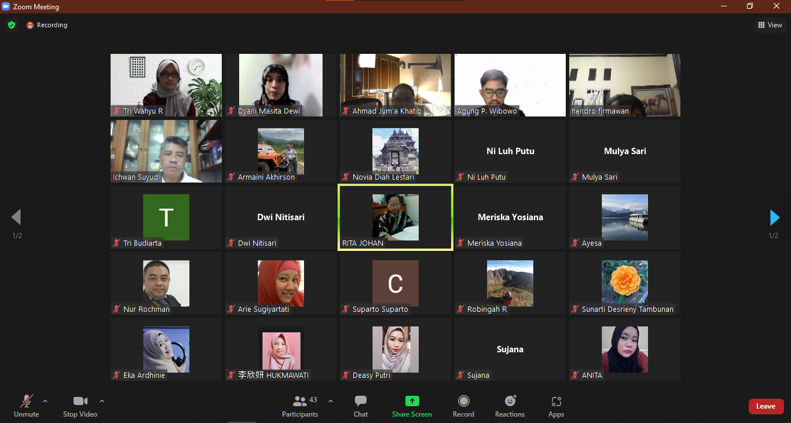Click Eka Ardhinie profile photo
The image size is (791, 423).
click(x=166, y=349)
